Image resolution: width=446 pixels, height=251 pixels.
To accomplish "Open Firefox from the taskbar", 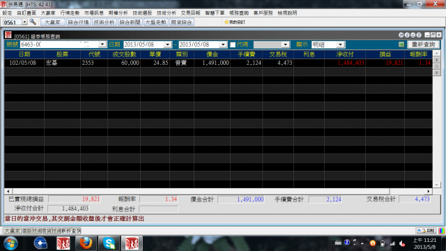I will point(86,243).
